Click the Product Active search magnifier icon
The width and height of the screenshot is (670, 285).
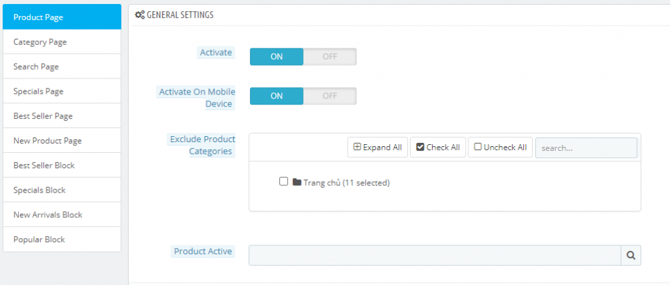pyautogui.click(x=631, y=255)
